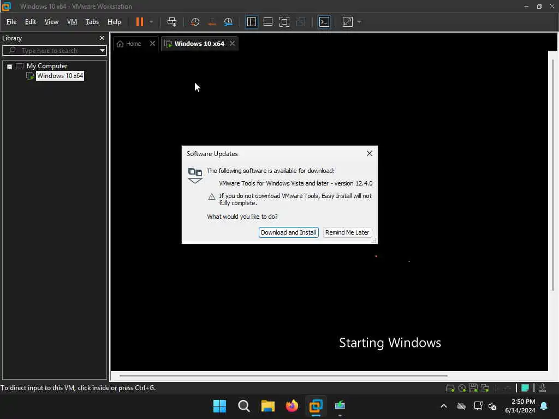Toggle the Show Library sidebar icon
559x419 pixels.
[x=251, y=22]
